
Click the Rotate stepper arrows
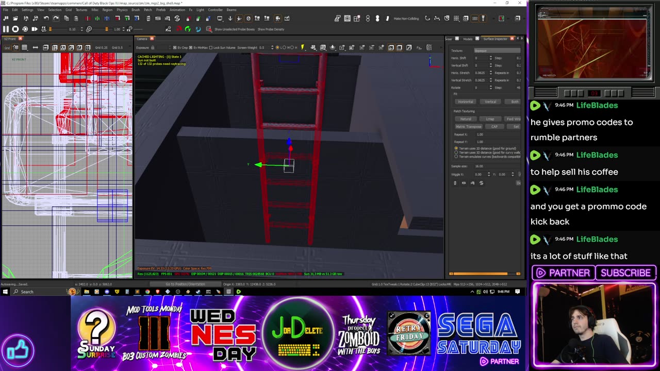point(491,88)
